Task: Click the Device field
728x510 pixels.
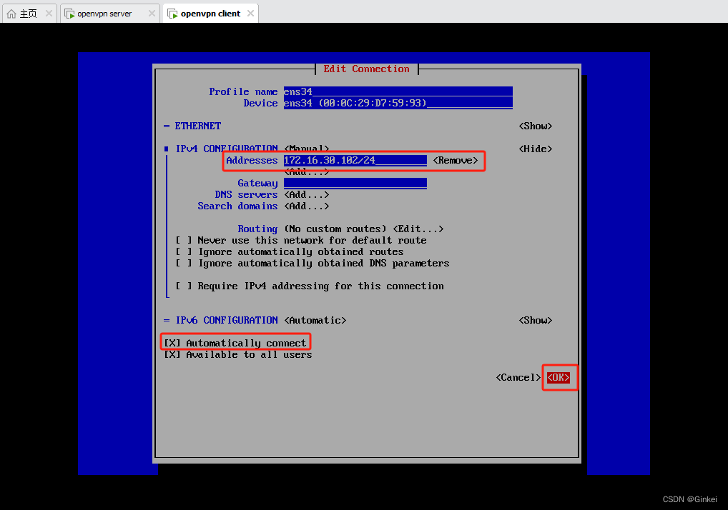Action: pos(398,103)
